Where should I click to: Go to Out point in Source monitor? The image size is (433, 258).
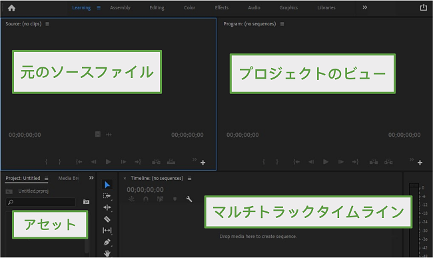click(138, 162)
